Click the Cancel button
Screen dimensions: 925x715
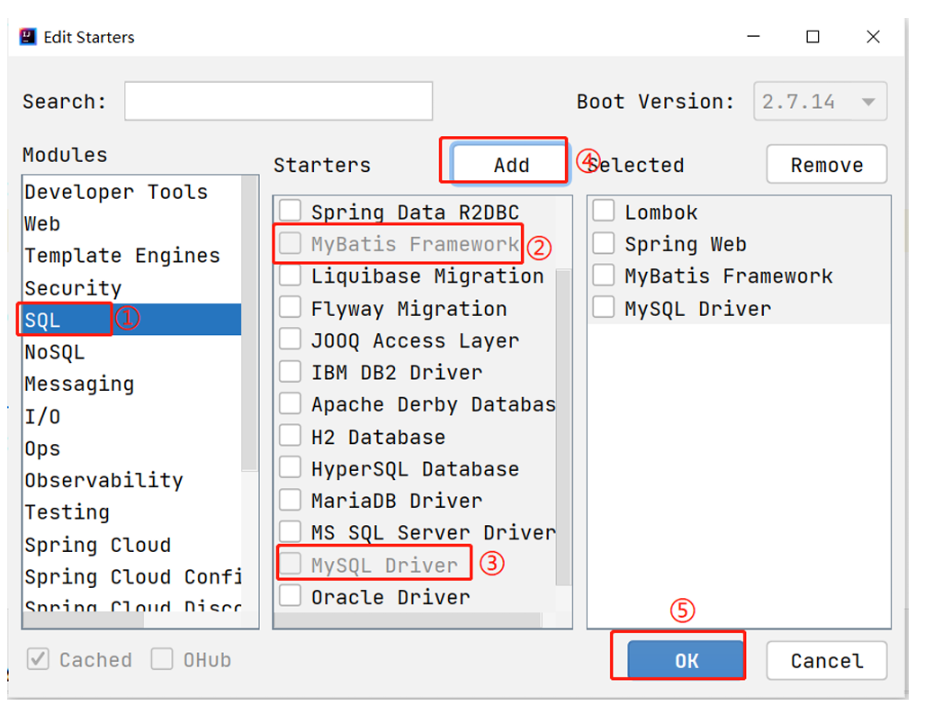point(827,660)
